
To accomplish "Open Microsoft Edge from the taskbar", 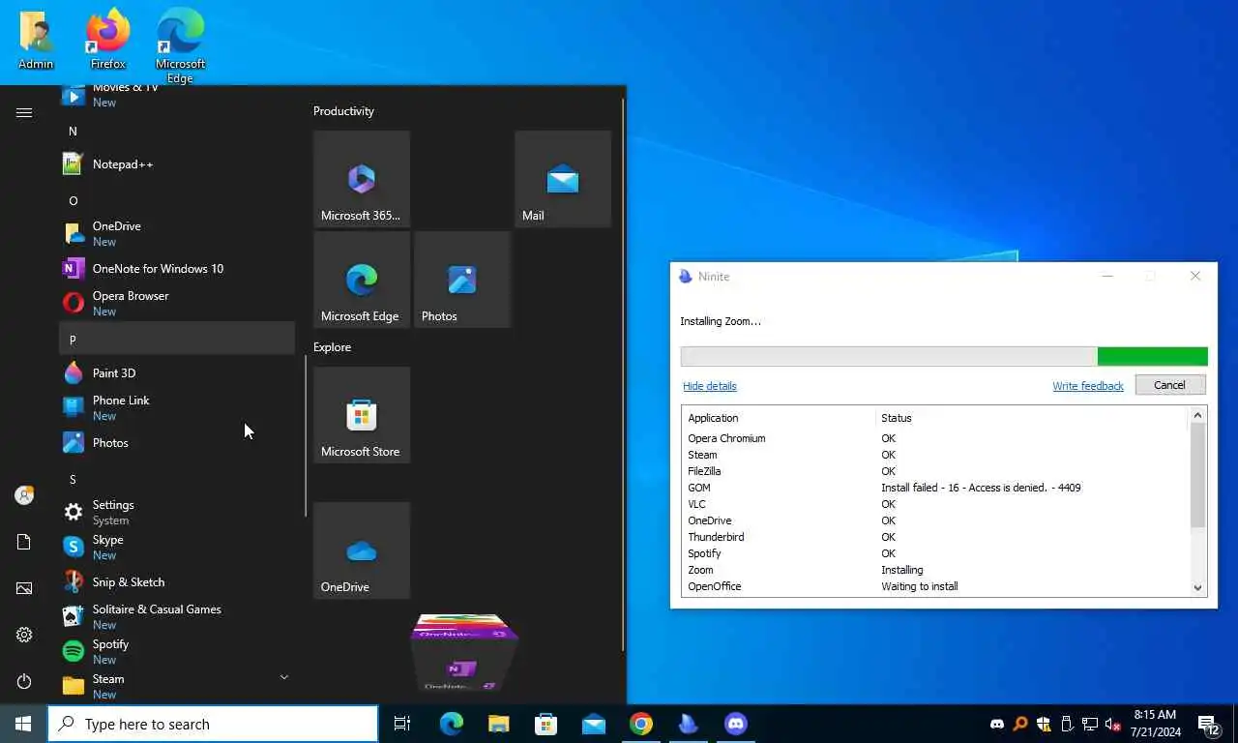I will click(452, 724).
